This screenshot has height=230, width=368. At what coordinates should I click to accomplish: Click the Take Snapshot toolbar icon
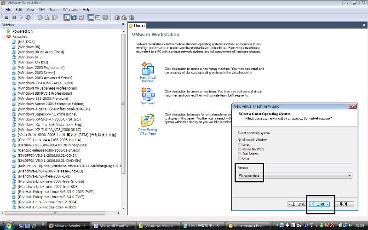tap(40, 17)
